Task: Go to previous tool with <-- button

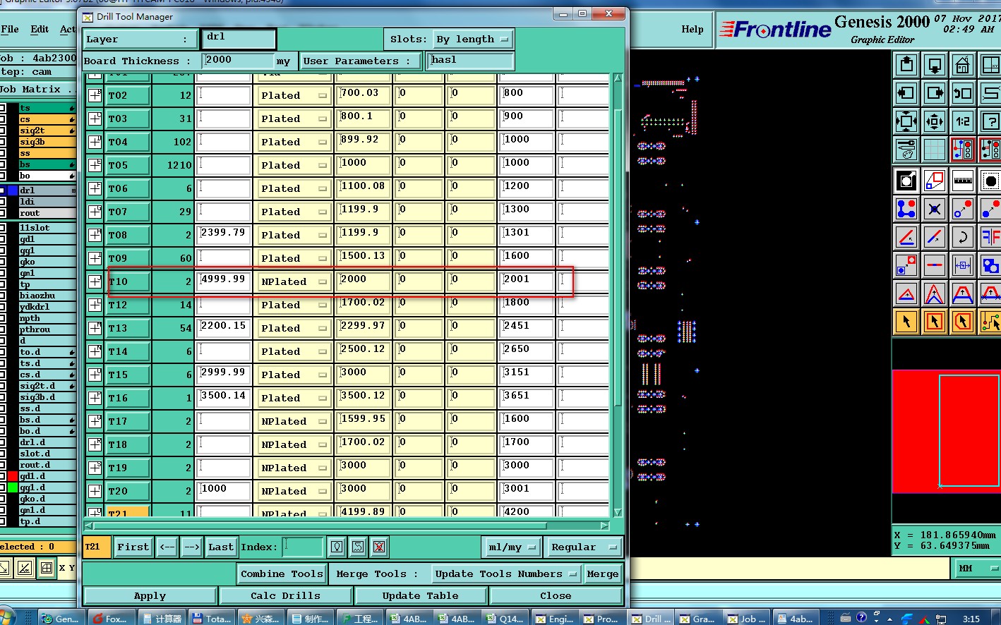Action: pos(167,547)
